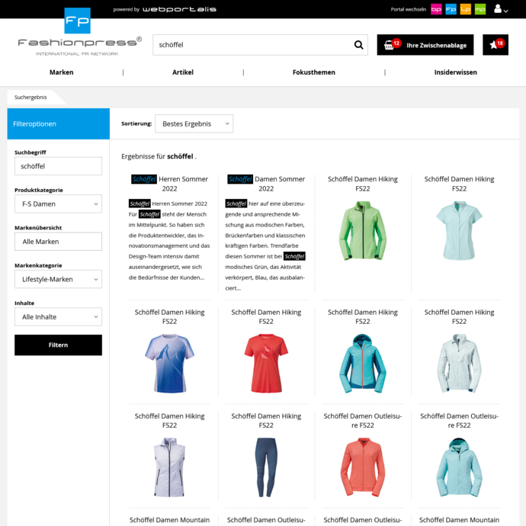This screenshot has height=526, width=526.
Task: Click Filteroptionen panel header
Action: click(59, 123)
